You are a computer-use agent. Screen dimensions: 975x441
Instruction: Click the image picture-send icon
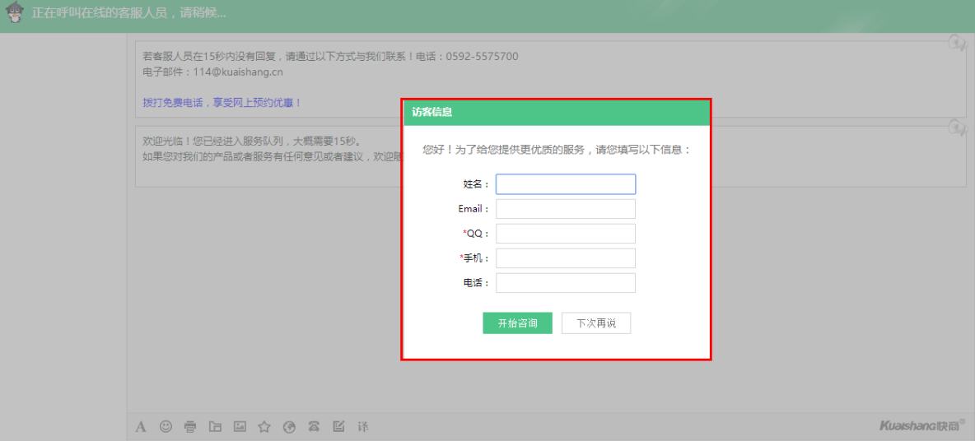(240, 426)
